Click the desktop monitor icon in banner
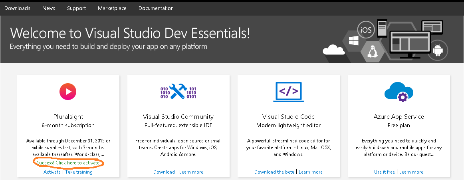Viewport: 464px width, 180px height. click(410, 44)
